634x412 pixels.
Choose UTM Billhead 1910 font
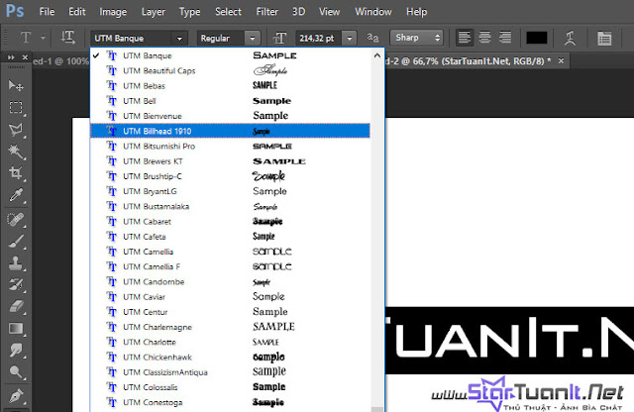(x=230, y=131)
